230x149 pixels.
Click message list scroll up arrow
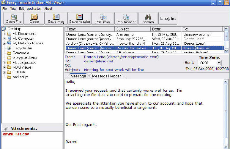point(226,29)
